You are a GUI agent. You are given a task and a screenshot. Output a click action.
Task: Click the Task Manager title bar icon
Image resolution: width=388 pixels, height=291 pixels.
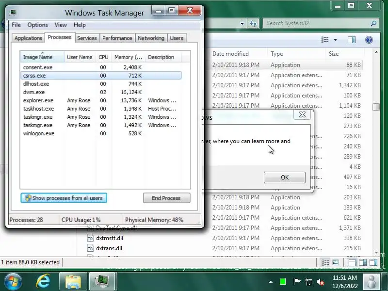13,13
